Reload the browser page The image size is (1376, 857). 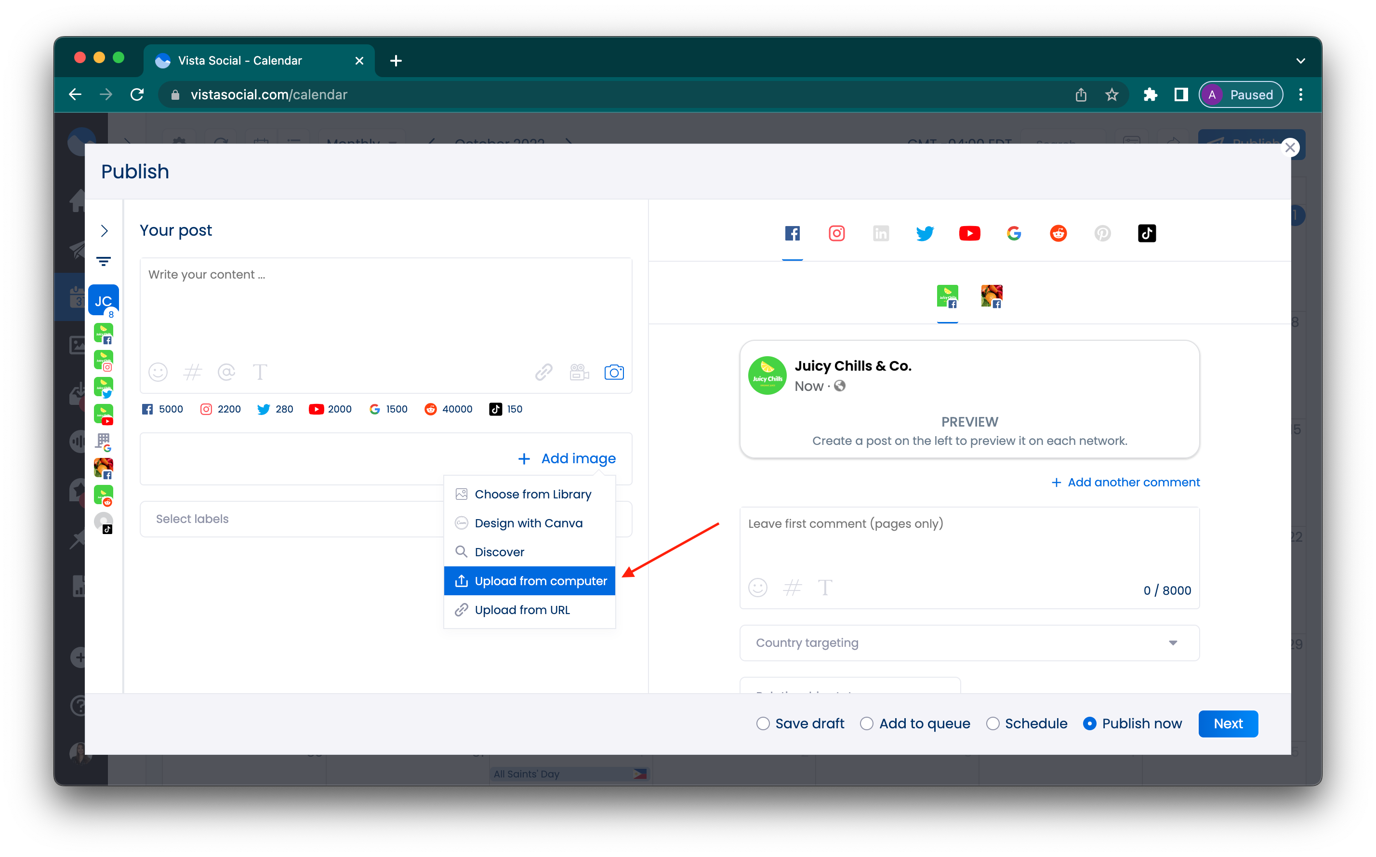coord(137,94)
